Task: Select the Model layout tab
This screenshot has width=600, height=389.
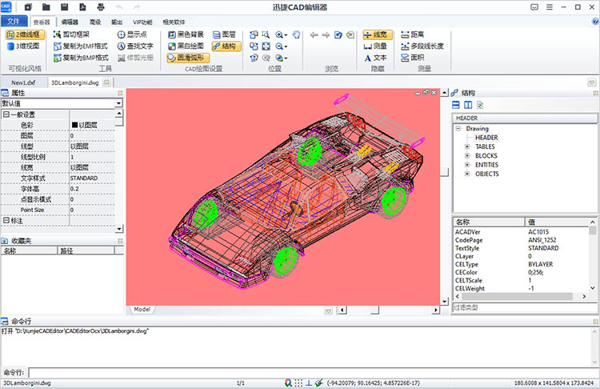Action: tap(142, 309)
